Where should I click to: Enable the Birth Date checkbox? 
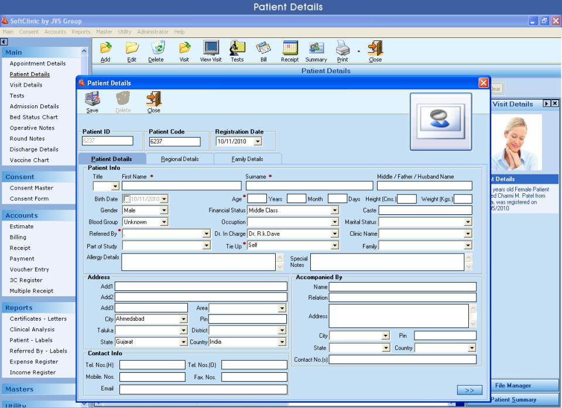tap(128, 198)
